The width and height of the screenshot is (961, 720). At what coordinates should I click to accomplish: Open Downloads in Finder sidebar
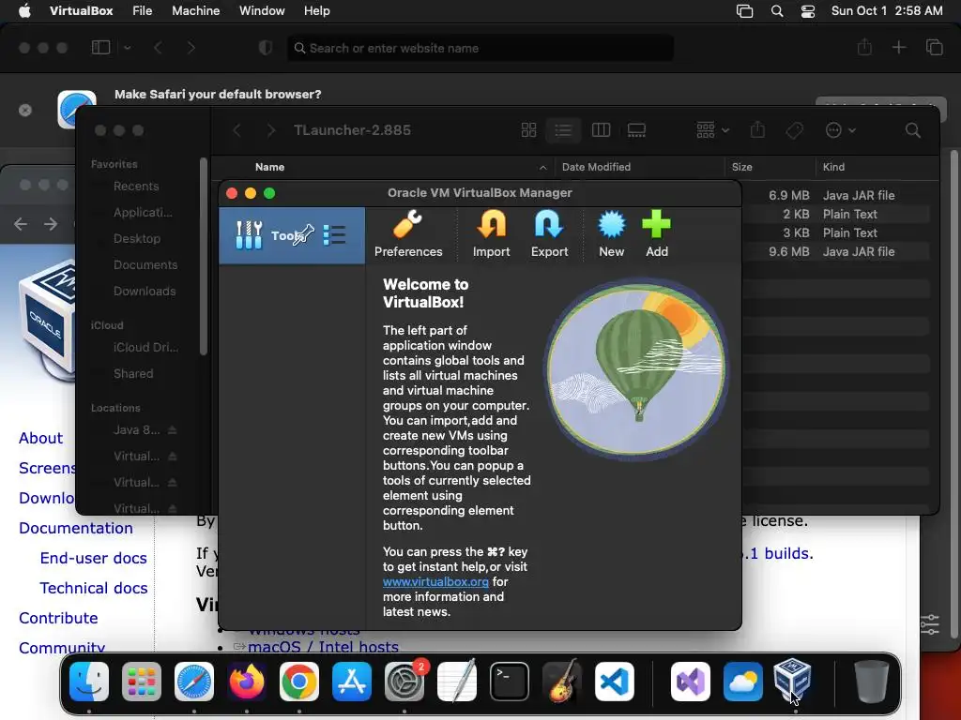pyautogui.click(x=145, y=292)
